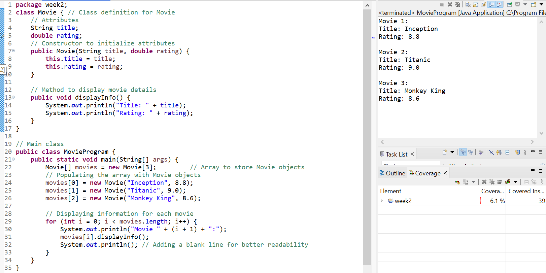Click "Title: Monkey King" in console output
This screenshot has height=273, width=546.
[412, 91]
